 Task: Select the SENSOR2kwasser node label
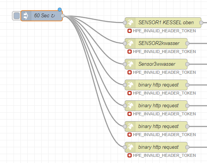[x=159, y=43]
